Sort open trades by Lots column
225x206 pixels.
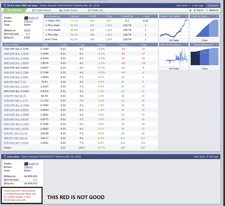tap(64, 45)
